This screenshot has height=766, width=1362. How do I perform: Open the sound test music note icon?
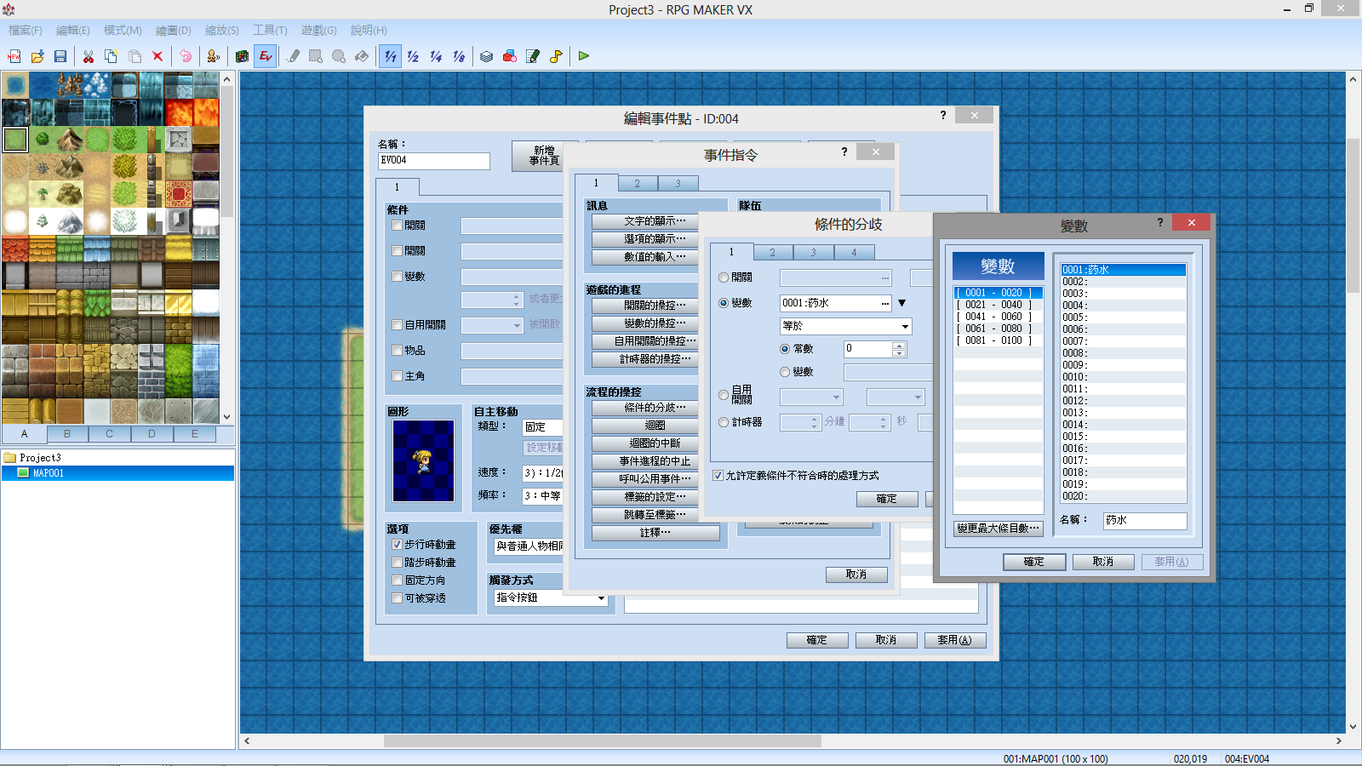[556, 56]
